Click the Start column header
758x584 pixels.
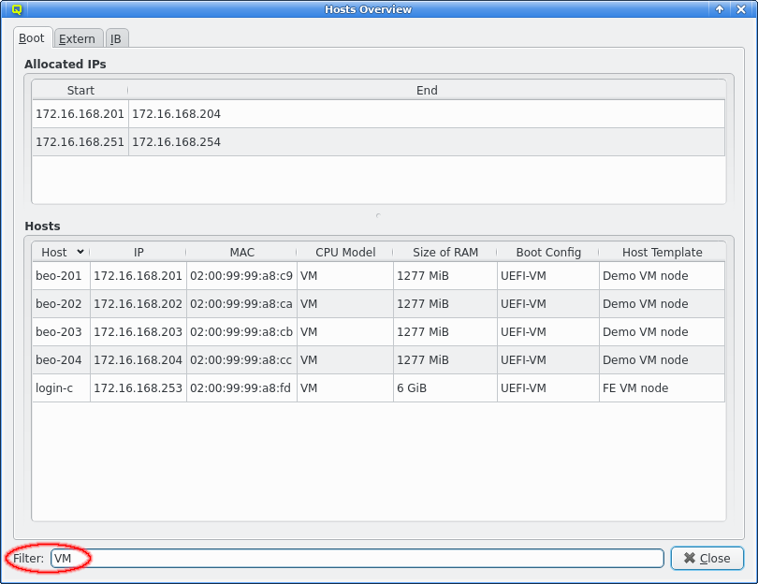click(80, 91)
